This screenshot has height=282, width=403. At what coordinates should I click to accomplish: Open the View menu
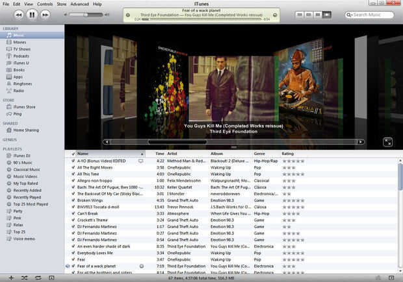29,4
